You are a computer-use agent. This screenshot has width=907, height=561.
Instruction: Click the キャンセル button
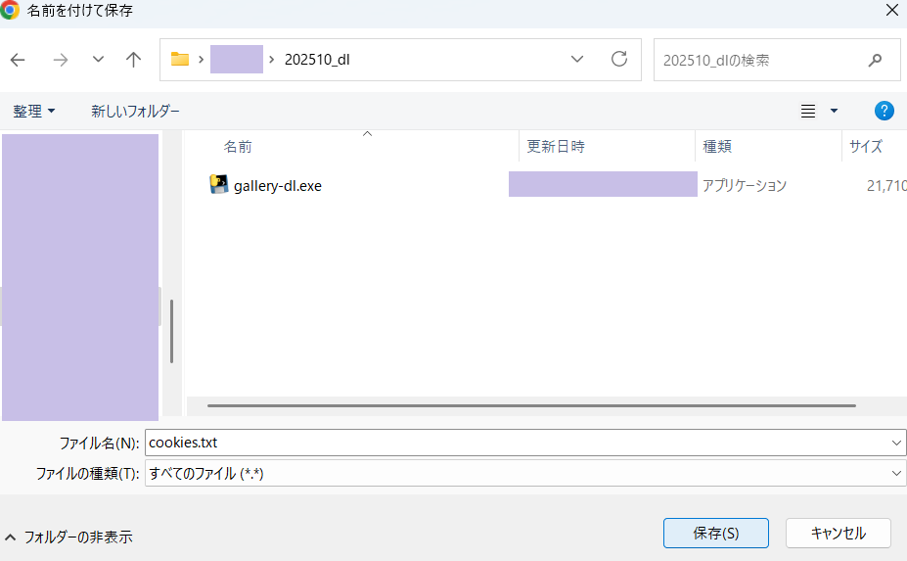839,534
